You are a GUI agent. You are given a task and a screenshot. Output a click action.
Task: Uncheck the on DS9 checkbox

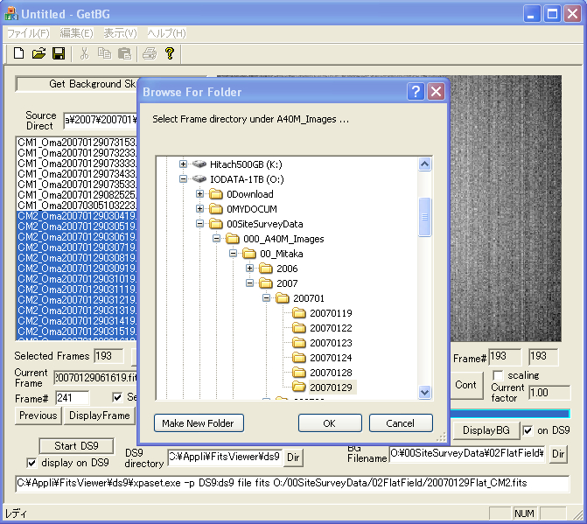(528, 430)
